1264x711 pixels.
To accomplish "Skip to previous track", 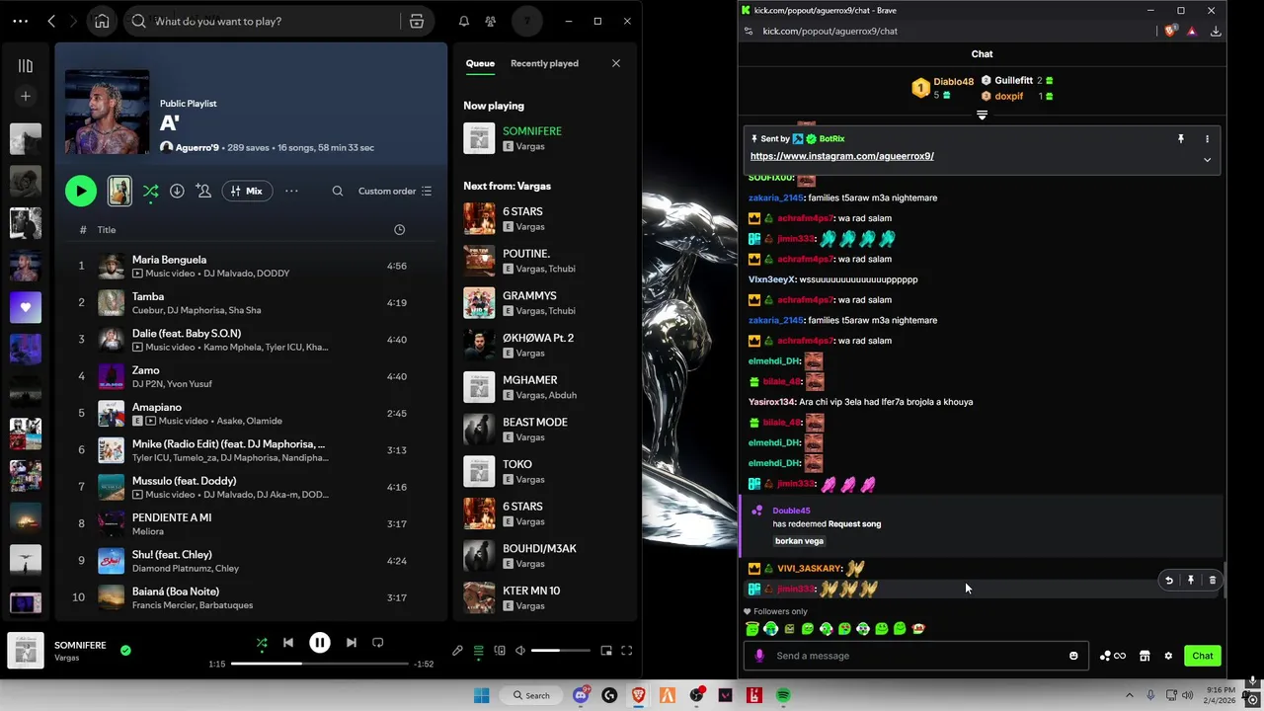I will pyautogui.click(x=288, y=643).
